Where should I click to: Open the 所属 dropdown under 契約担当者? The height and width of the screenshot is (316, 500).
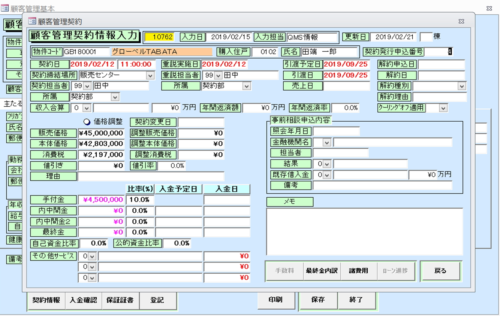pos(115,97)
